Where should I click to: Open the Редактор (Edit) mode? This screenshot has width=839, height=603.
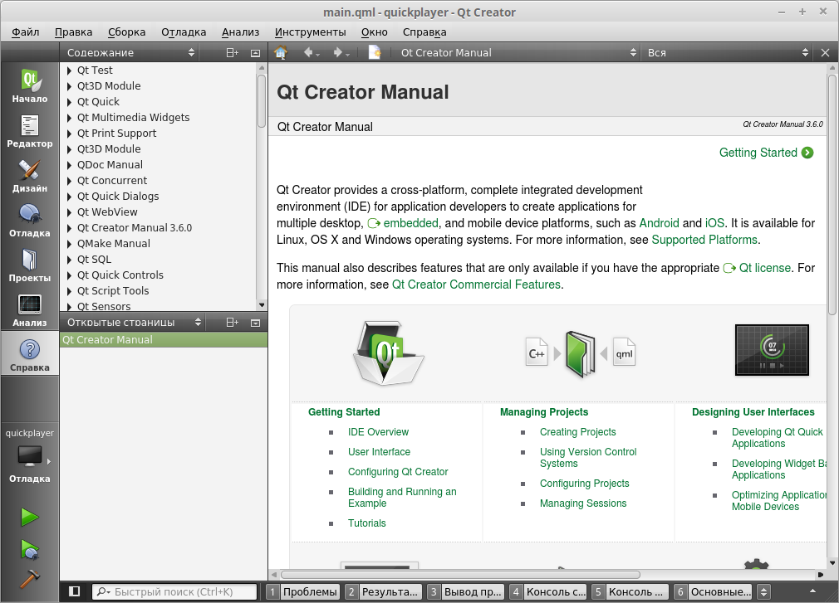[29, 131]
